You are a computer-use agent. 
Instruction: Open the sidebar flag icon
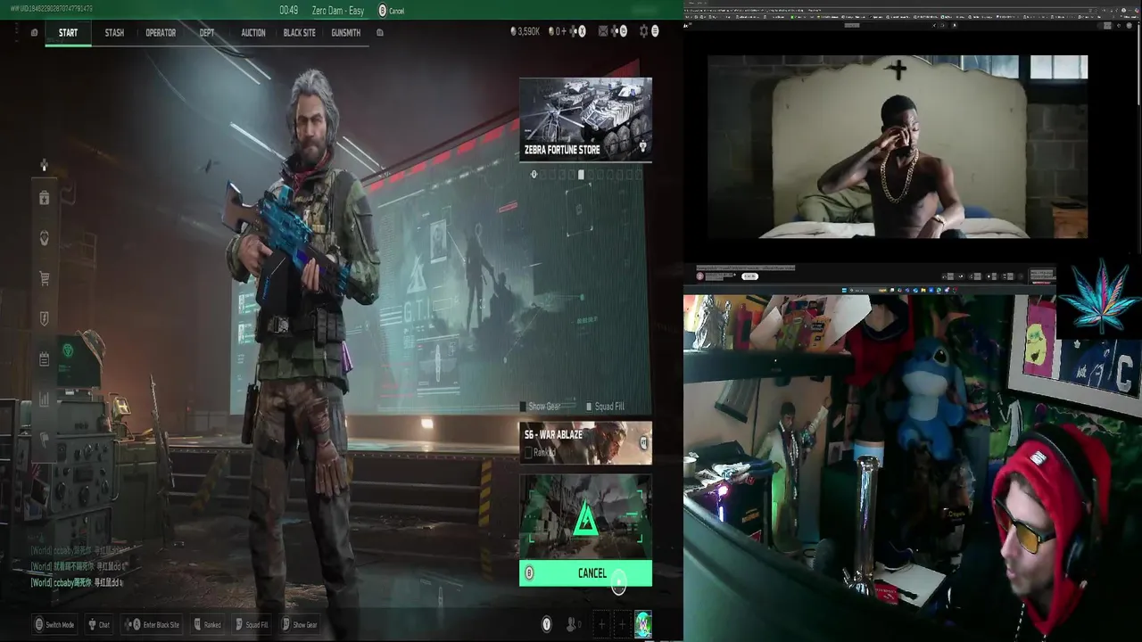[44, 440]
